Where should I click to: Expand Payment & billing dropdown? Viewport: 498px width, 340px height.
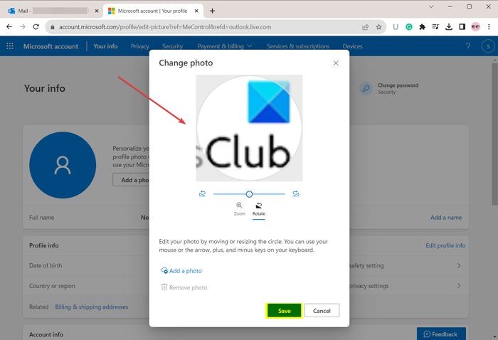225,46
